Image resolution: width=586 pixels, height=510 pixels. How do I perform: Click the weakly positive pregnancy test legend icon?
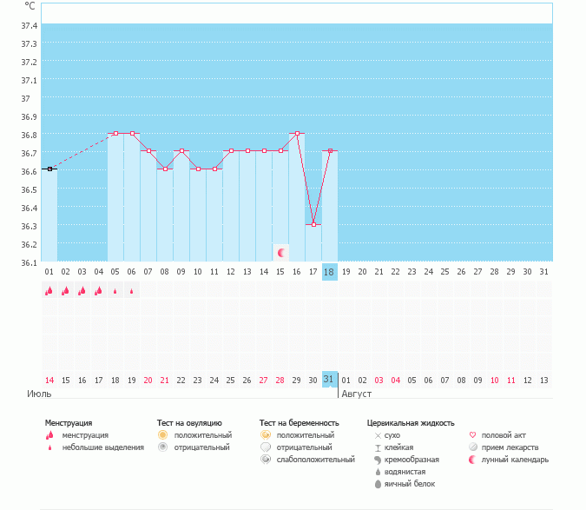(265, 460)
